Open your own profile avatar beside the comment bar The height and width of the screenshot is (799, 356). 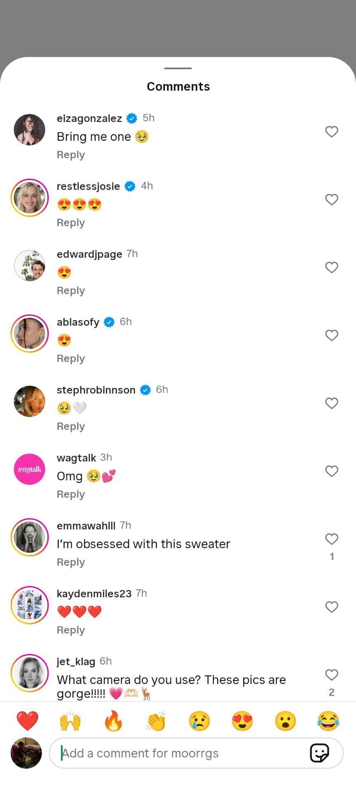25,753
